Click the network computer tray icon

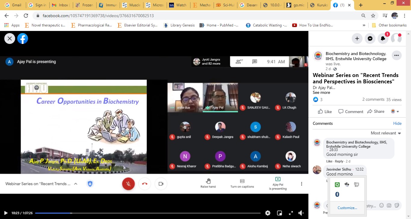[357, 185]
